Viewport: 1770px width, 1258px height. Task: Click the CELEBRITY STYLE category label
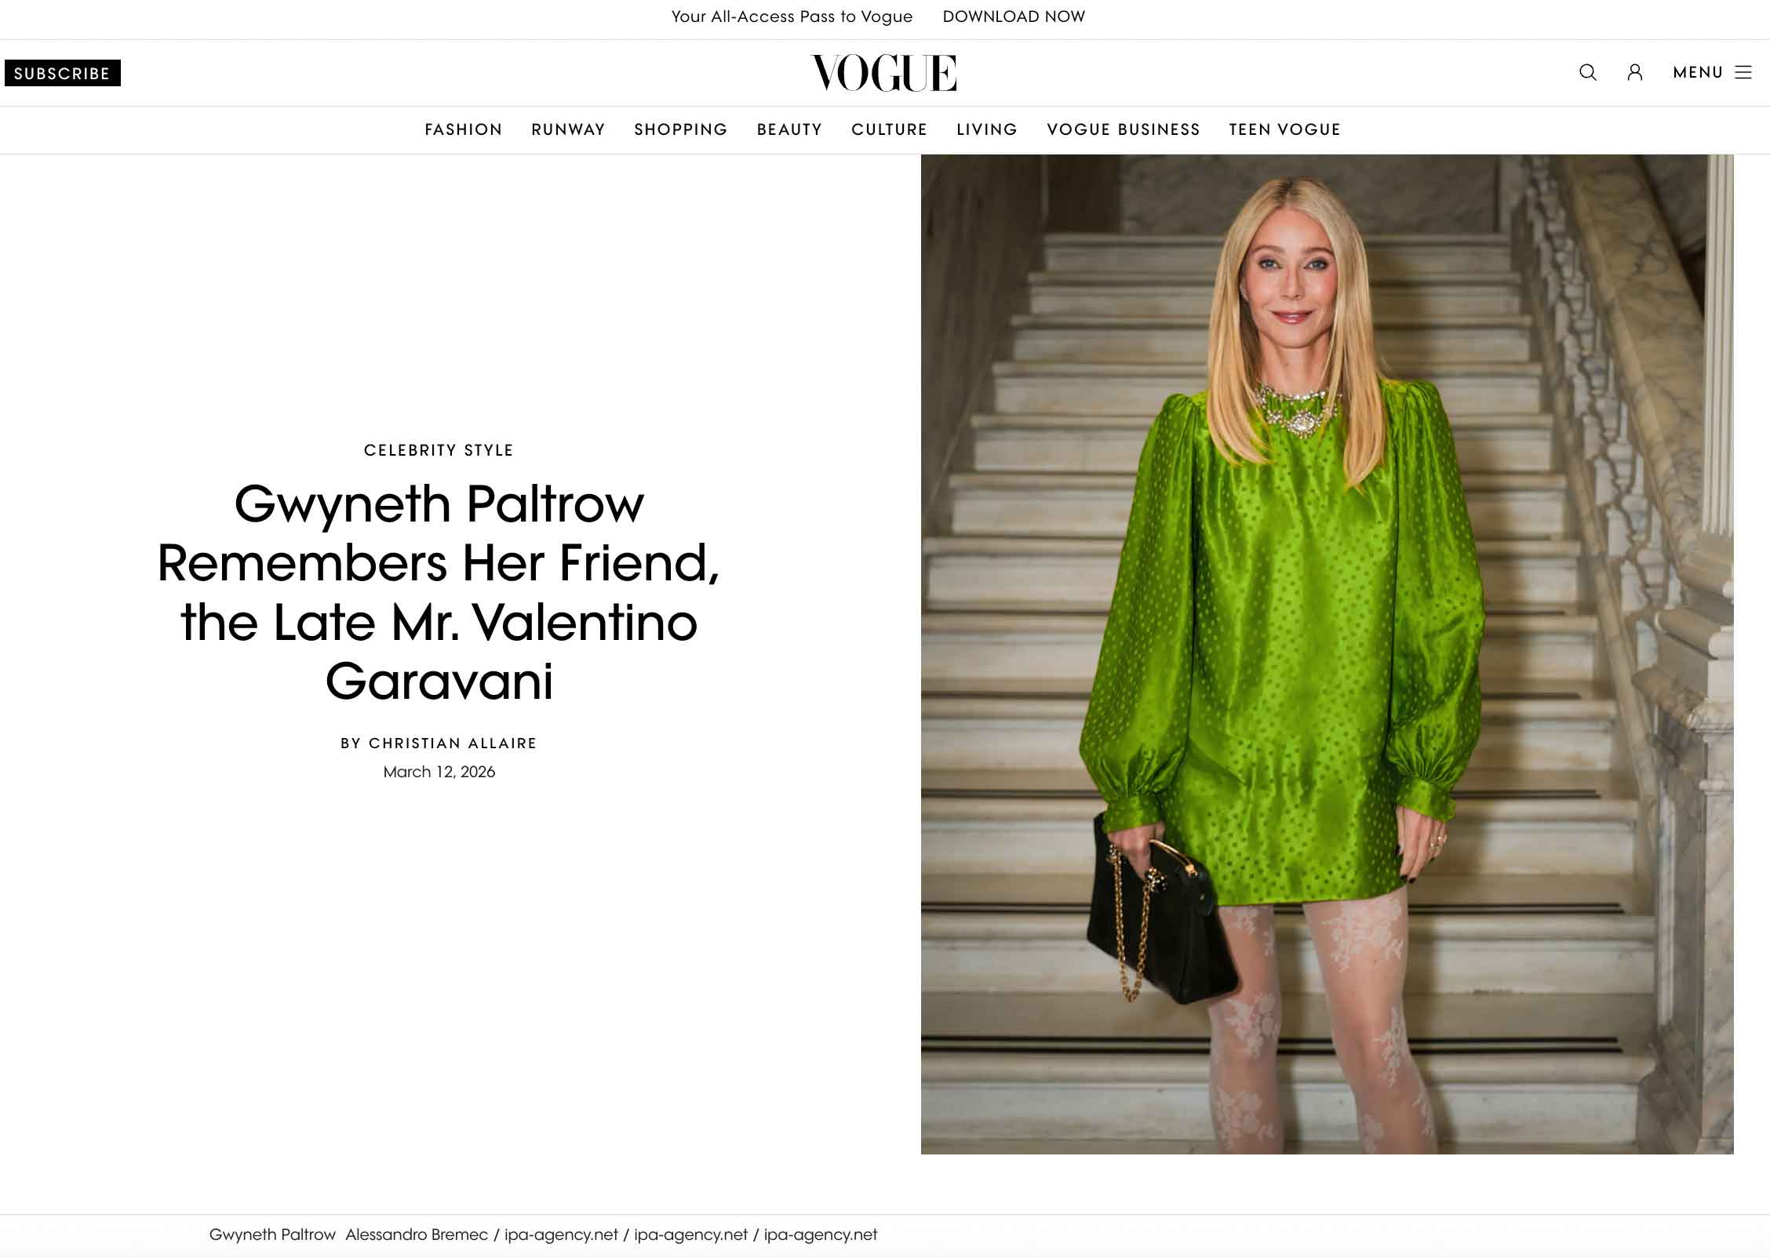coord(439,450)
